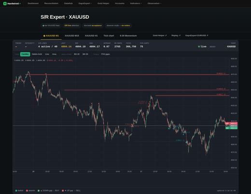251x194 pixels.
Task: Click the Live status indicator
Action: click(x=202, y=46)
